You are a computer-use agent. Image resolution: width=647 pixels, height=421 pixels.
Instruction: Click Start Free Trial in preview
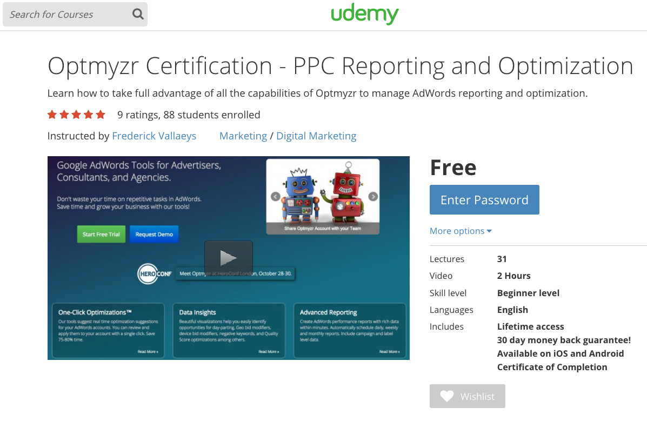tap(101, 235)
